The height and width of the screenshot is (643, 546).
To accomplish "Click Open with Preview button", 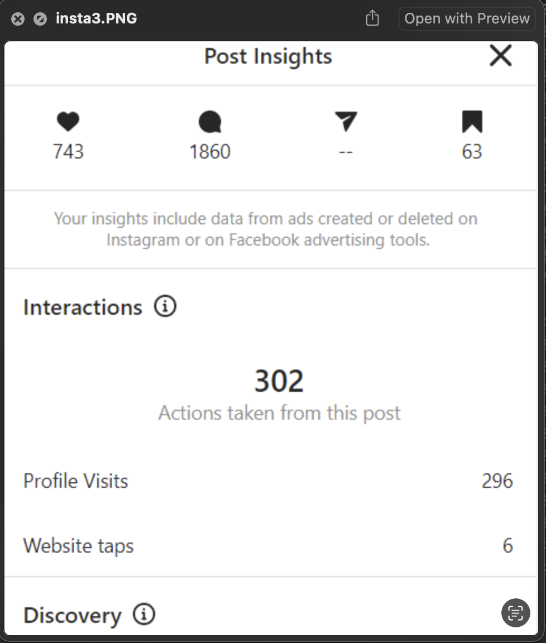I will click(467, 18).
